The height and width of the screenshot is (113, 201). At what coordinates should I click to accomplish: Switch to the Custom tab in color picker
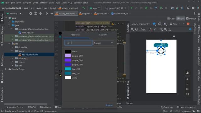pos(103,35)
